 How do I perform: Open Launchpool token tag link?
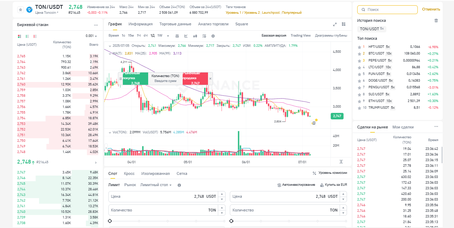(x=271, y=13)
